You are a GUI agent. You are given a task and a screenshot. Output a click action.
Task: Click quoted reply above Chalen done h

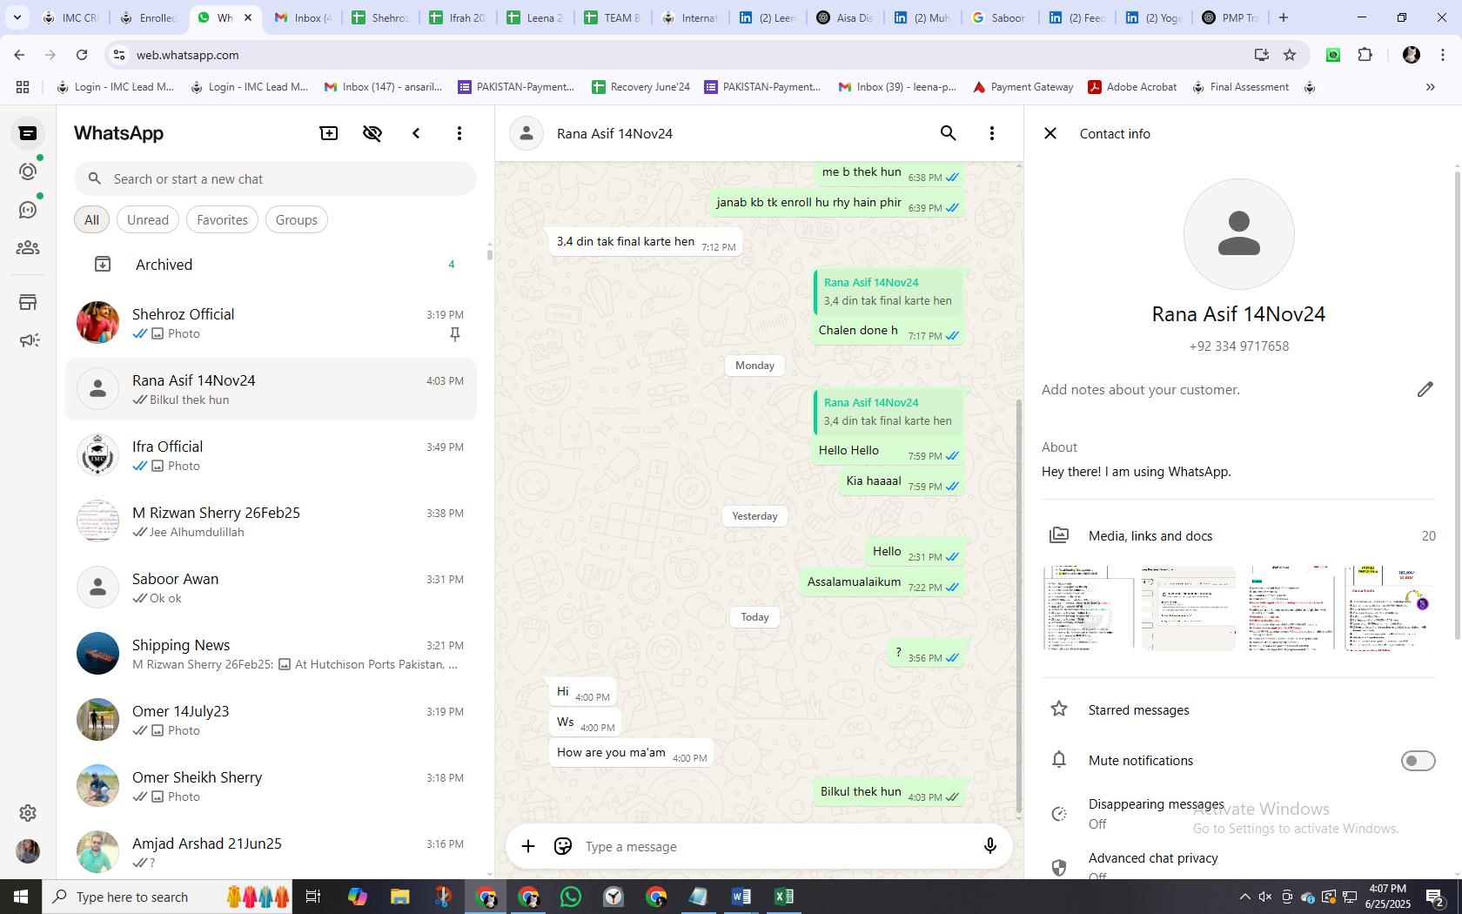(889, 292)
